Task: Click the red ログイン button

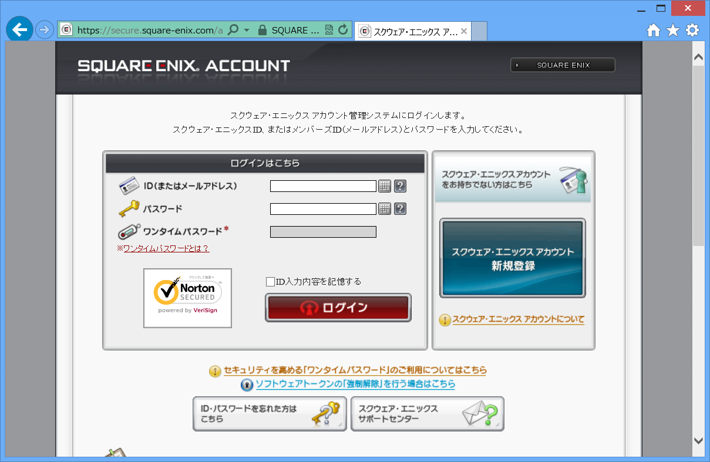Action: (x=338, y=308)
